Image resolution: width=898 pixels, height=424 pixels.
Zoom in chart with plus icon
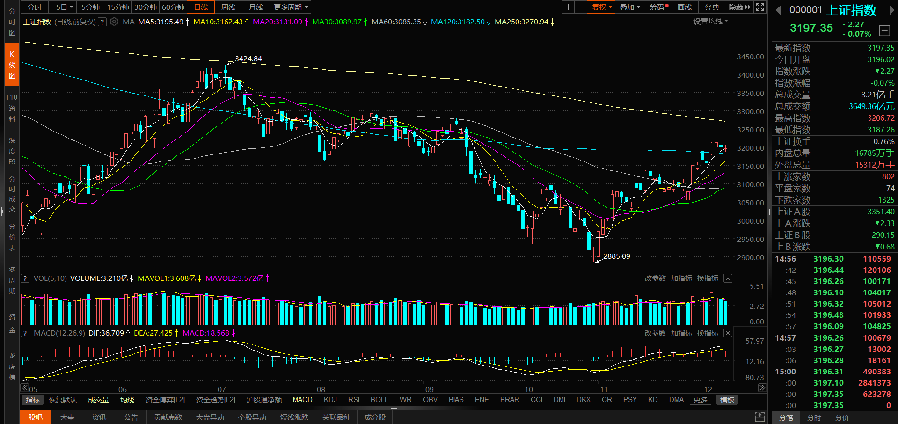pos(568,7)
